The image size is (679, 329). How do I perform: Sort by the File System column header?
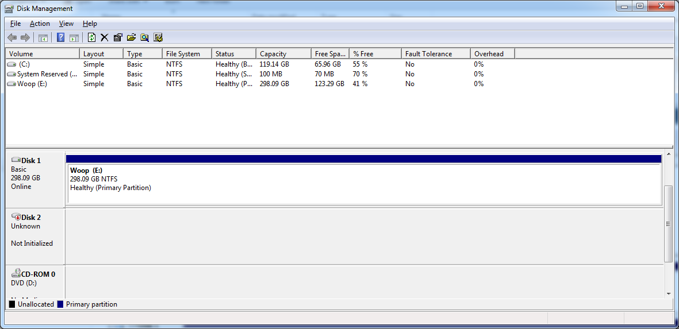coord(187,53)
